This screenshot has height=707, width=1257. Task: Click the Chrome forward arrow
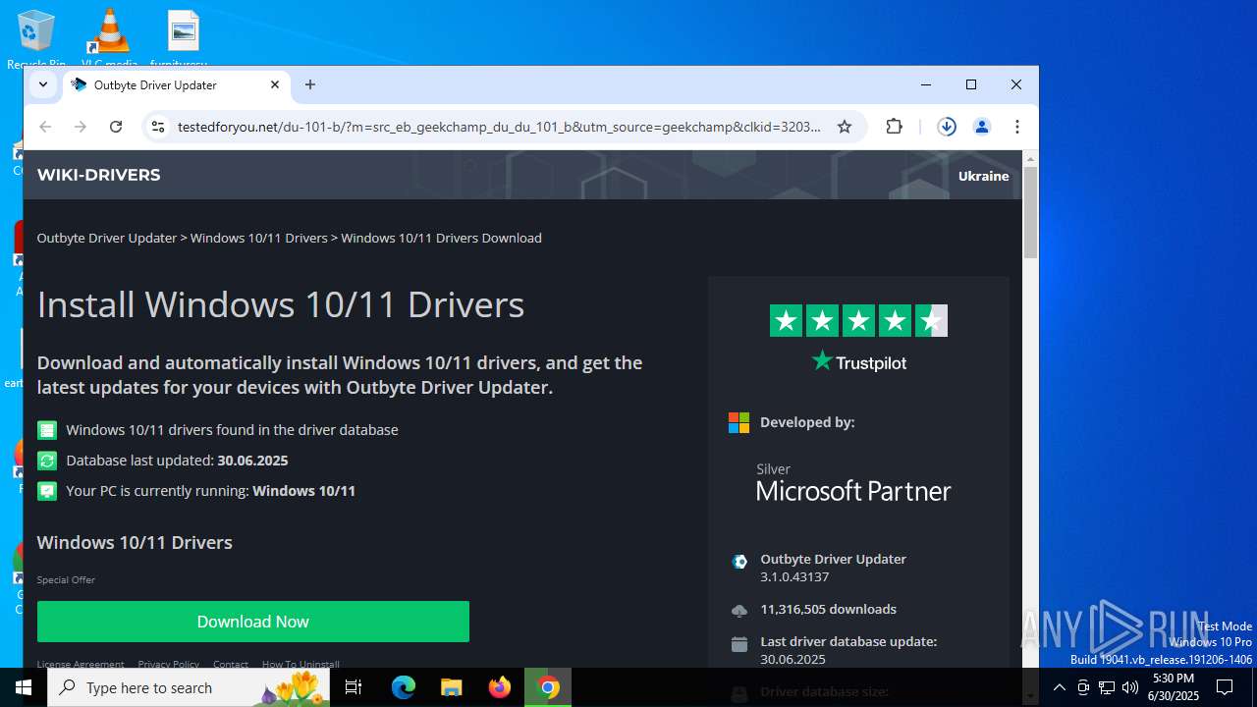coord(81,127)
